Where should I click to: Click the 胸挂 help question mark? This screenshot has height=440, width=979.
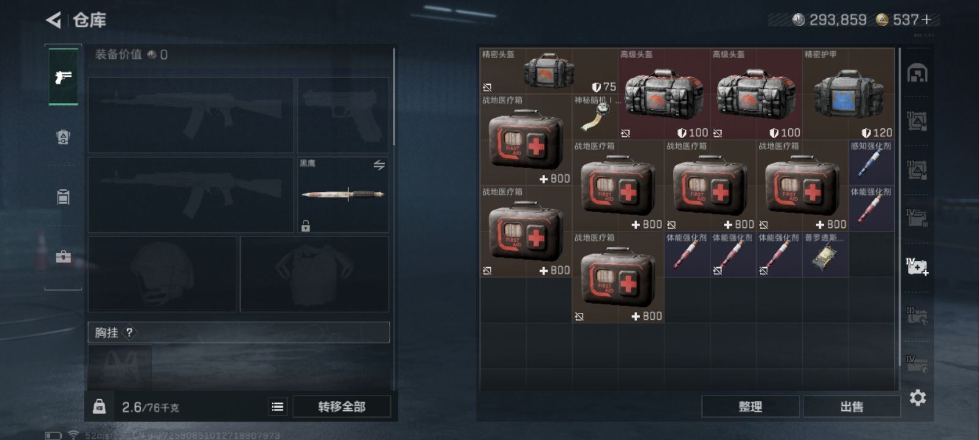pos(129,332)
